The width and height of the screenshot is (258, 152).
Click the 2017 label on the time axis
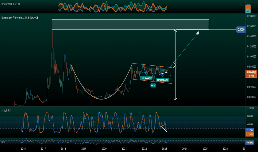coord(43,149)
